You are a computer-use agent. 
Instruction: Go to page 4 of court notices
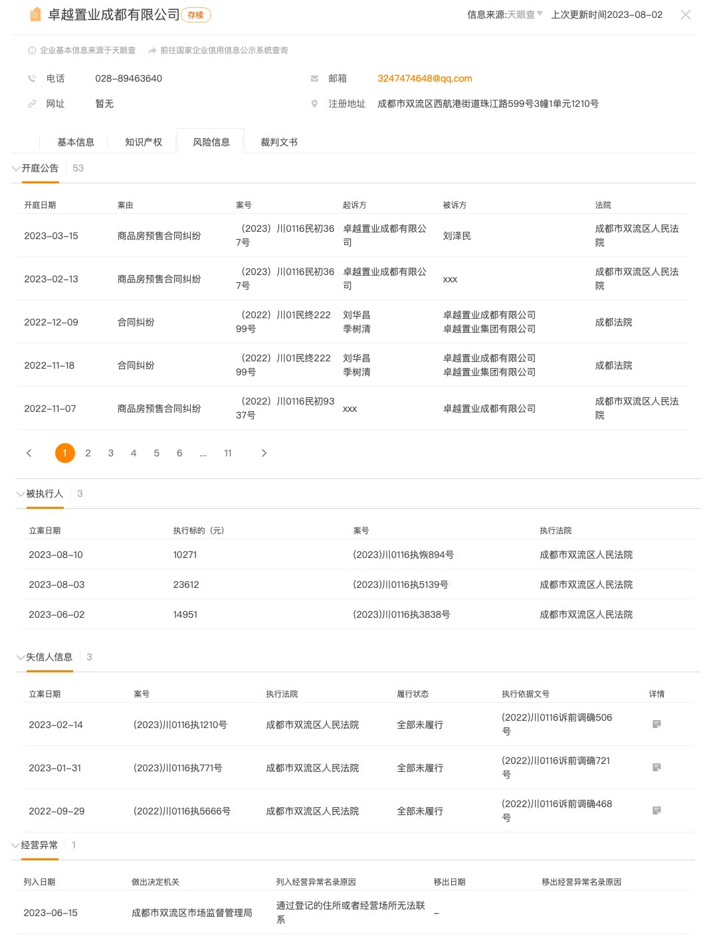click(x=134, y=453)
